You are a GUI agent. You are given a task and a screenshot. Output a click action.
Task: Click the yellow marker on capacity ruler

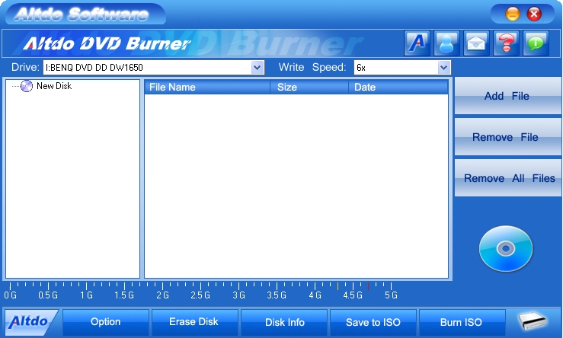pyautogui.click(x=337, y=286)
